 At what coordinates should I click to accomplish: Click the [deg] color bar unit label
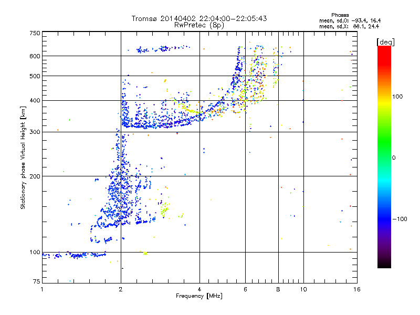click(x=386, y=42)
